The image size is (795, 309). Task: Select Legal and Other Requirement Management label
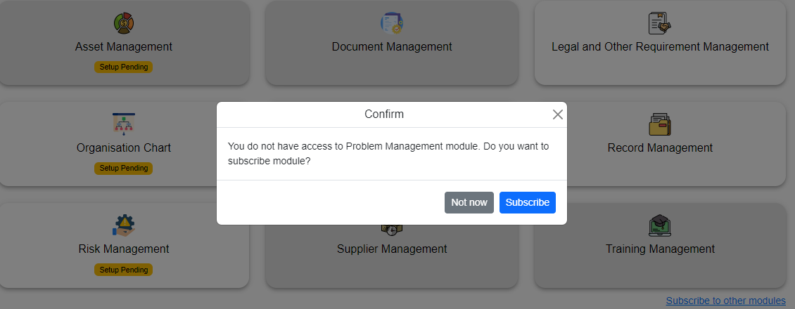(x=660, y=47)
